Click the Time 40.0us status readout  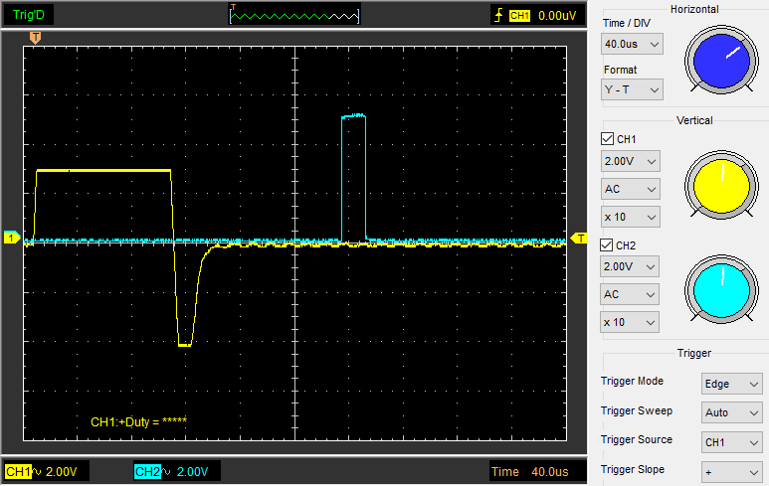[x=531, y=471]
